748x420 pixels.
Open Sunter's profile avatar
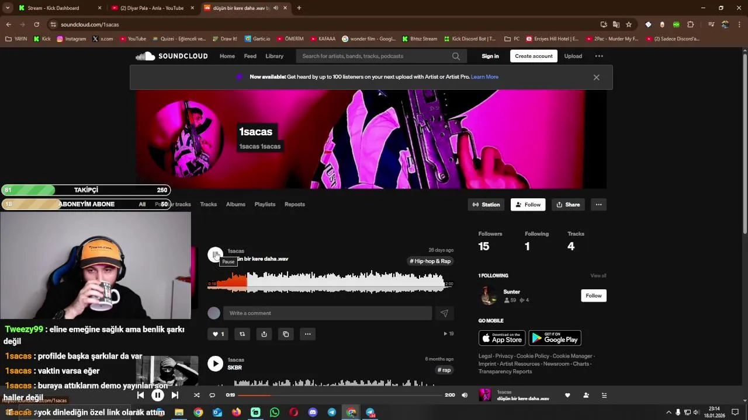pyautogui.click(x=489, y=296)
